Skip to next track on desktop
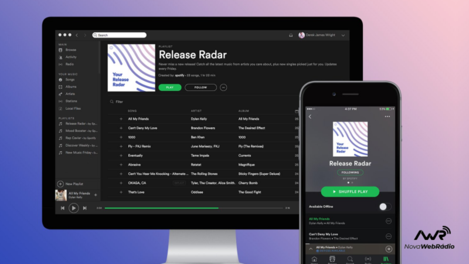The width and height of the screenshot is (469, 264). tap(84, 208)
